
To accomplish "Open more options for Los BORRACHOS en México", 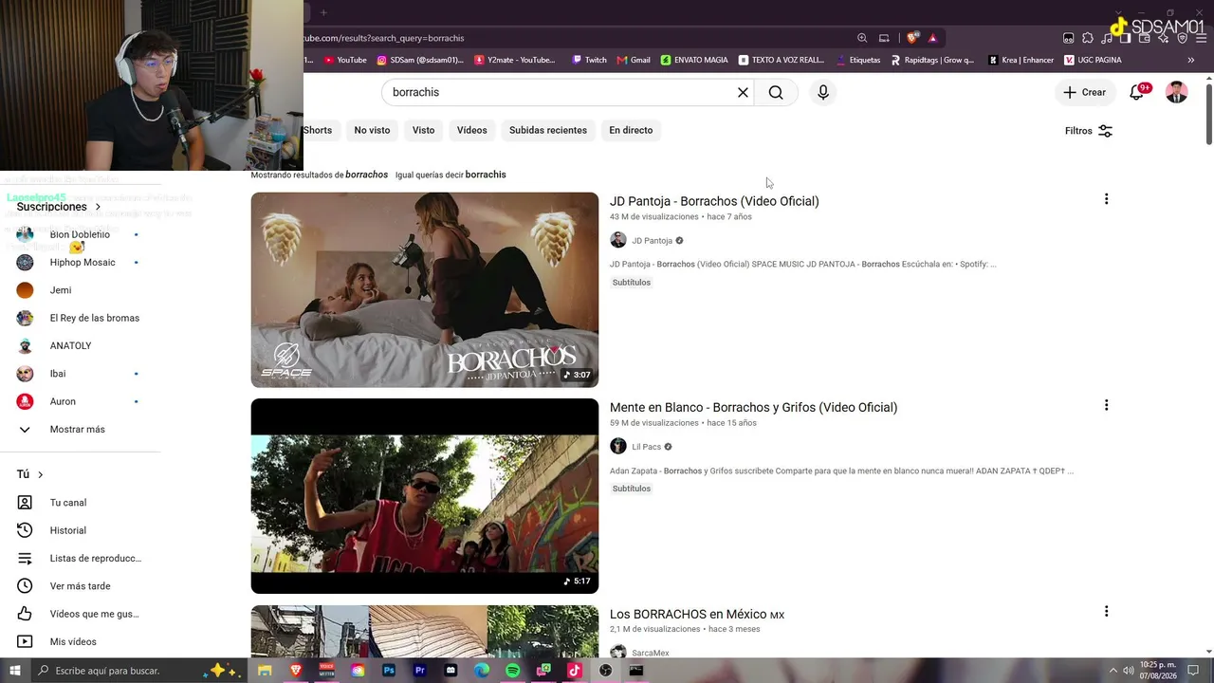I will 1106,612.
